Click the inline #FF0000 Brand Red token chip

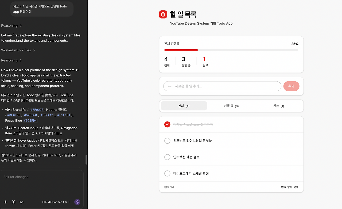click(36, 109)
